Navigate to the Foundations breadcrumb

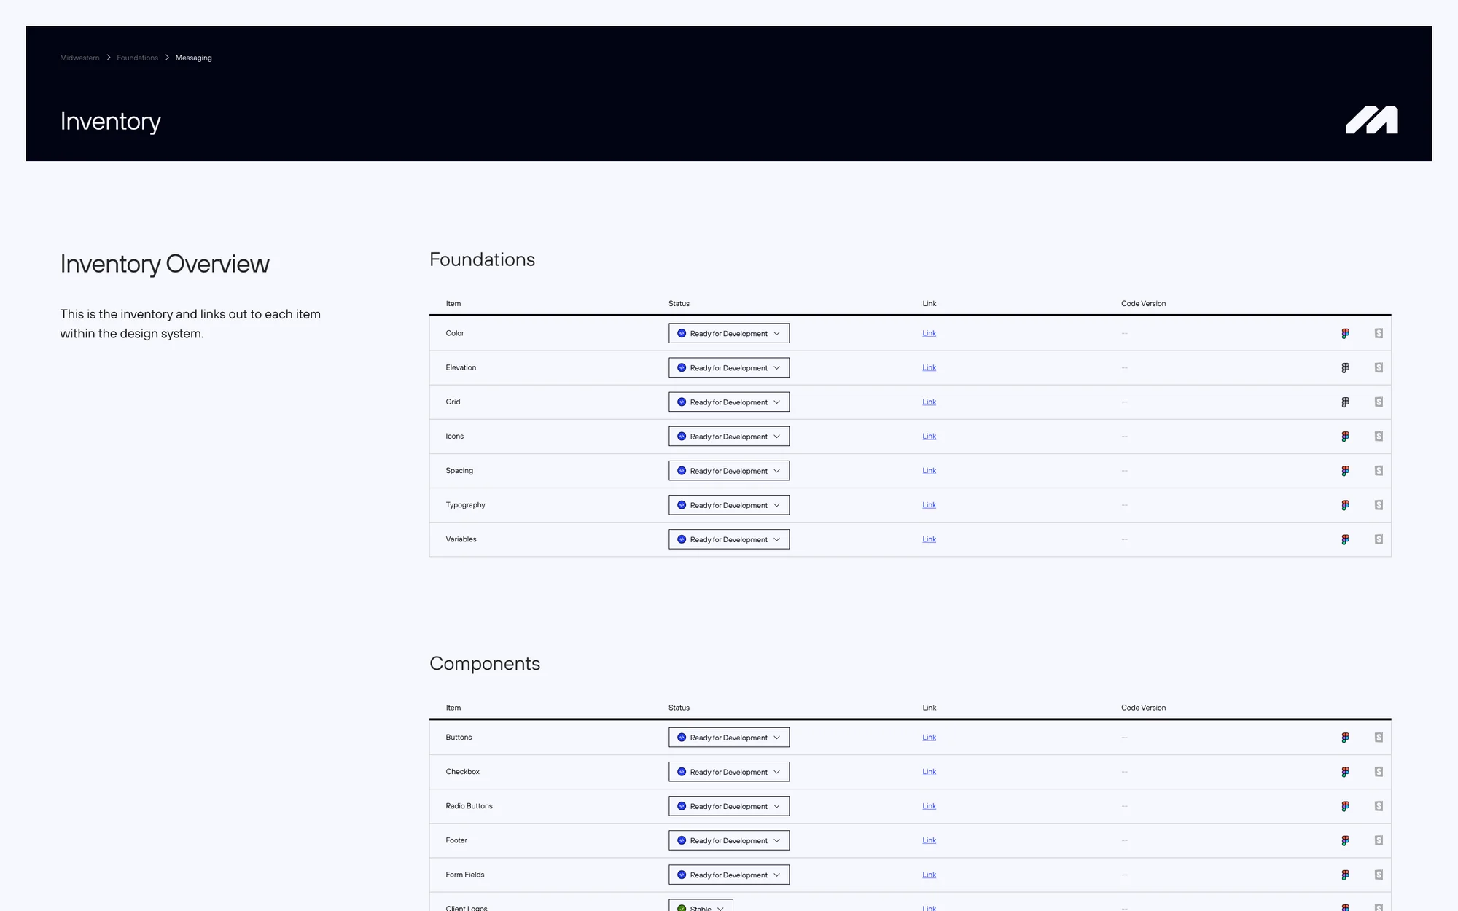click(x=137, y=58)
